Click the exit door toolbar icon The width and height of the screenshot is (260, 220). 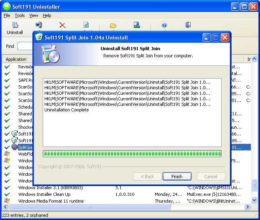pyautogui.click(x=188, y=25)
